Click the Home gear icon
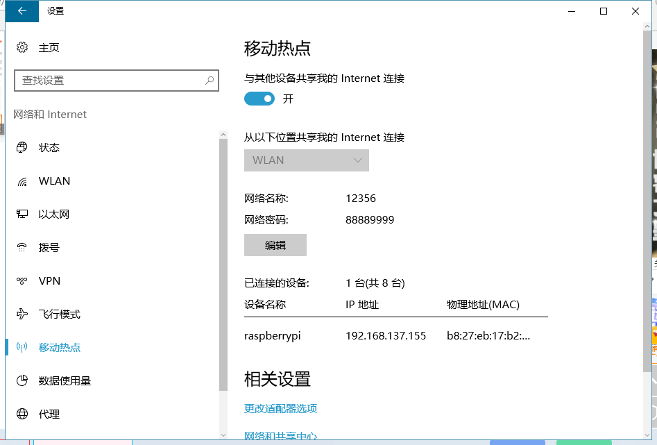This screenshot has width=657, height=445. click(22, 47)
